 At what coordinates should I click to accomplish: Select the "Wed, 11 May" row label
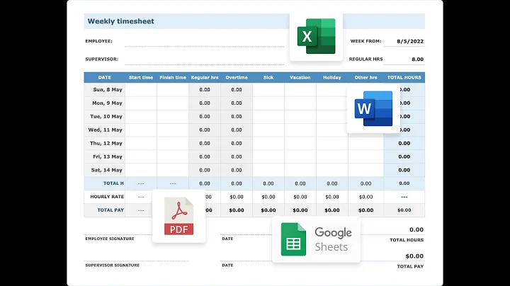pyautogui.click(x=105, y=130)
